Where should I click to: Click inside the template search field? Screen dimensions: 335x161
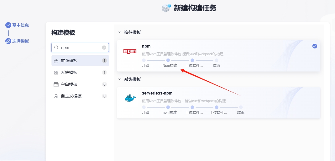click(x=80, y=48)
